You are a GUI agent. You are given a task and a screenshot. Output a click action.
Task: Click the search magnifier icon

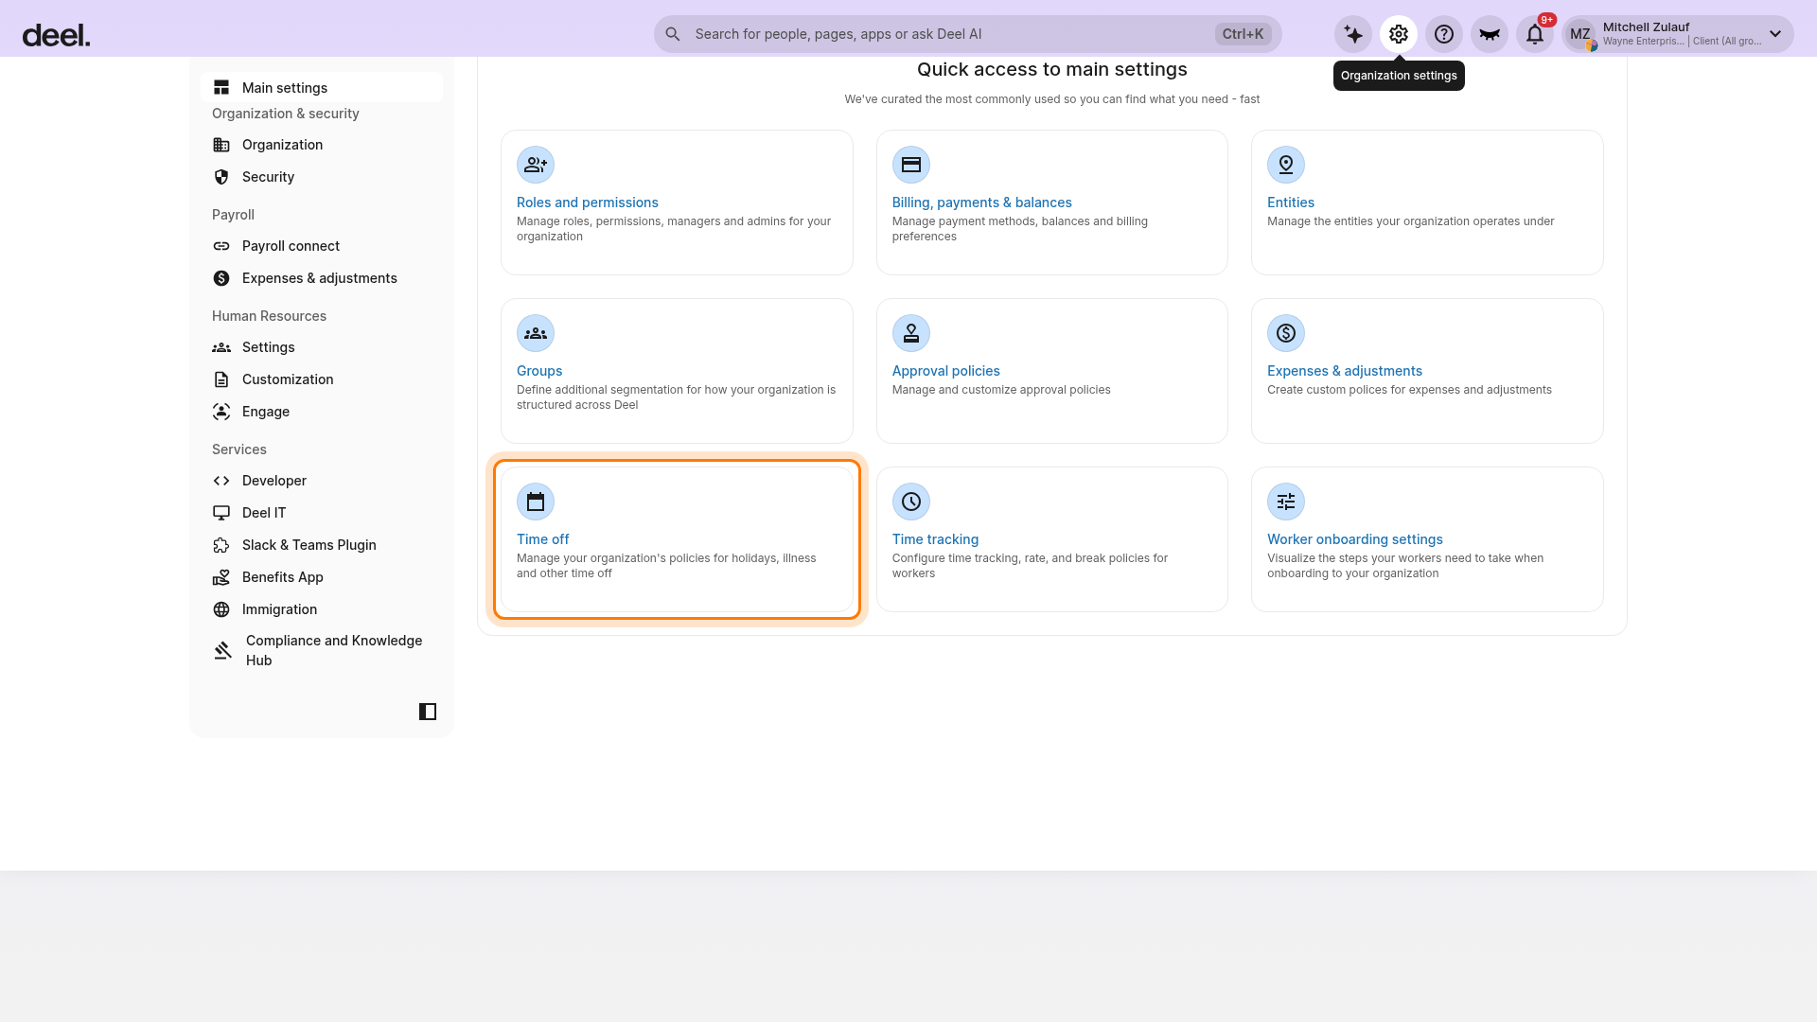click(673, 34)
